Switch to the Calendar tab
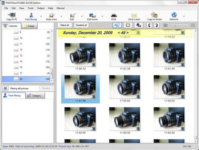 click(11, 26)
